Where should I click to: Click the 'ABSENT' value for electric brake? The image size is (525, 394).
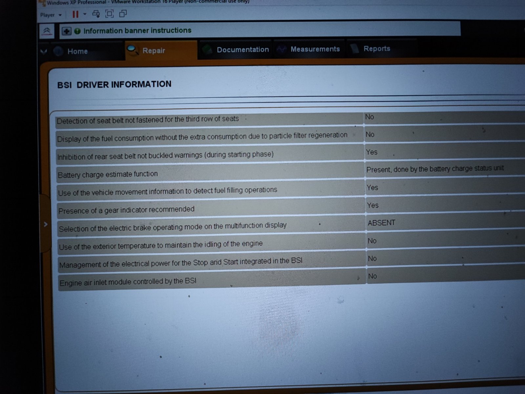[382, 223]
